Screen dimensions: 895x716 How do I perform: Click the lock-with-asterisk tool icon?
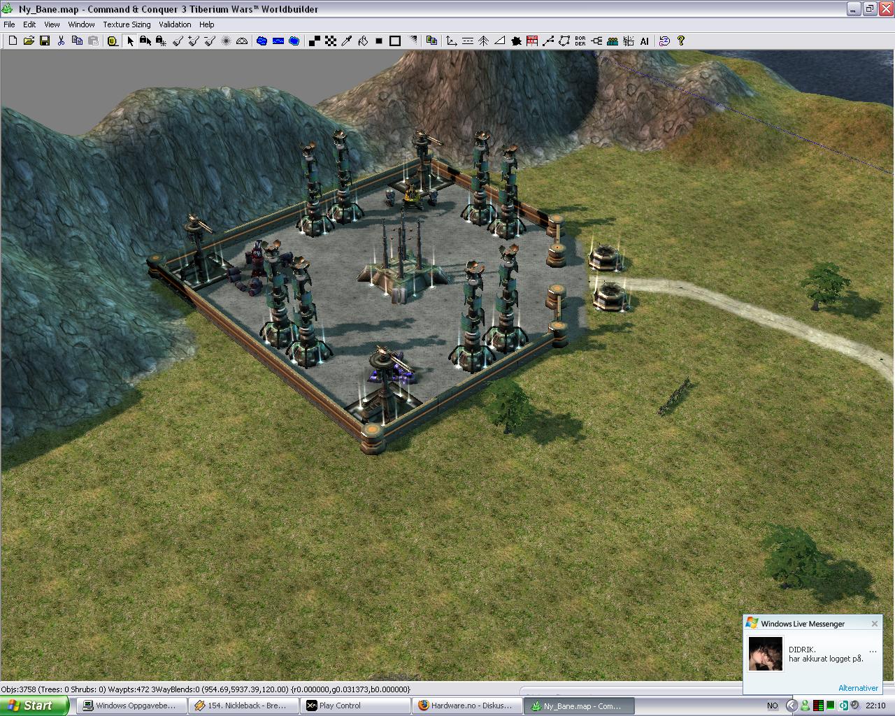(x=162, y=41)
